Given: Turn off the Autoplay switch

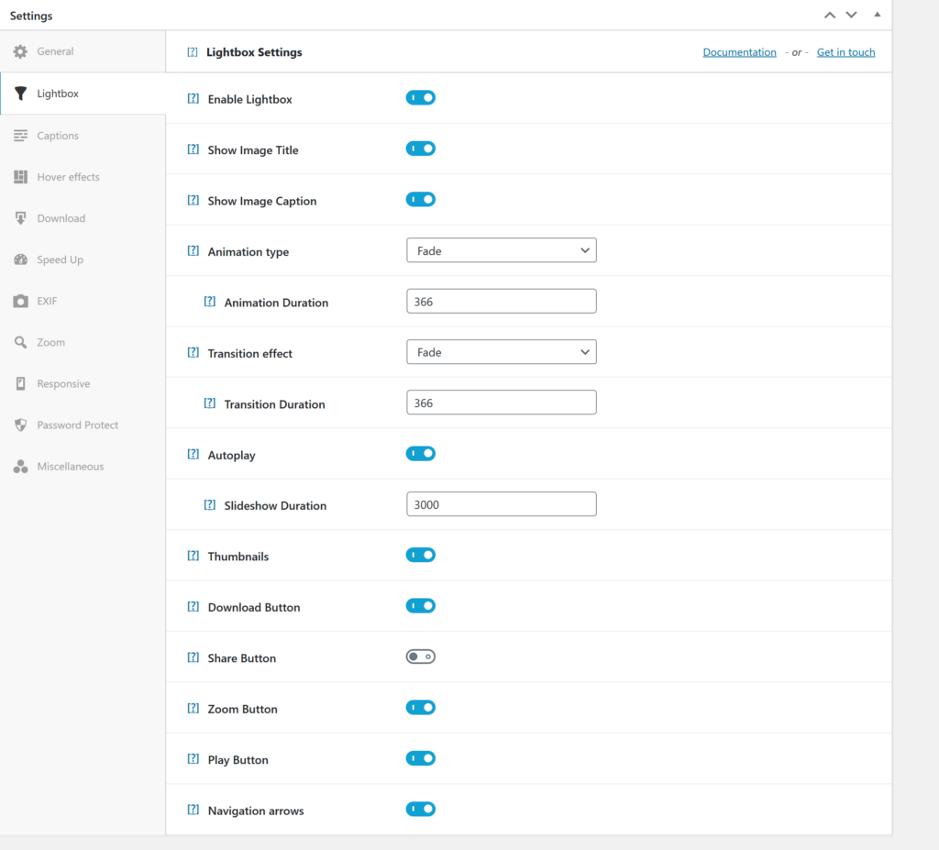Looking at the screenshot, I should pyautogui.click(x=420, y=453).
